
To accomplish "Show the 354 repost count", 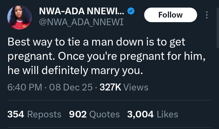I will pos(16,114).
